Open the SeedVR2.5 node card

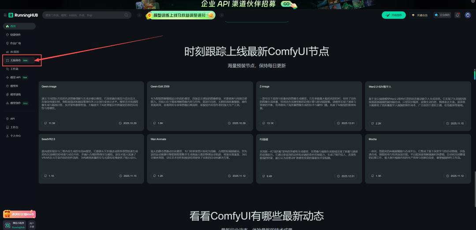91,159
